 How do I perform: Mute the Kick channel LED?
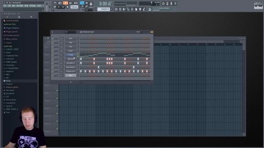pos(52,38)
